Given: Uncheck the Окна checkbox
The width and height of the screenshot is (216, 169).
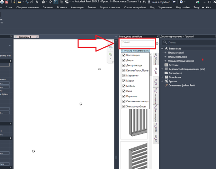Looking at the screenshot, I should tap(124, 91).
